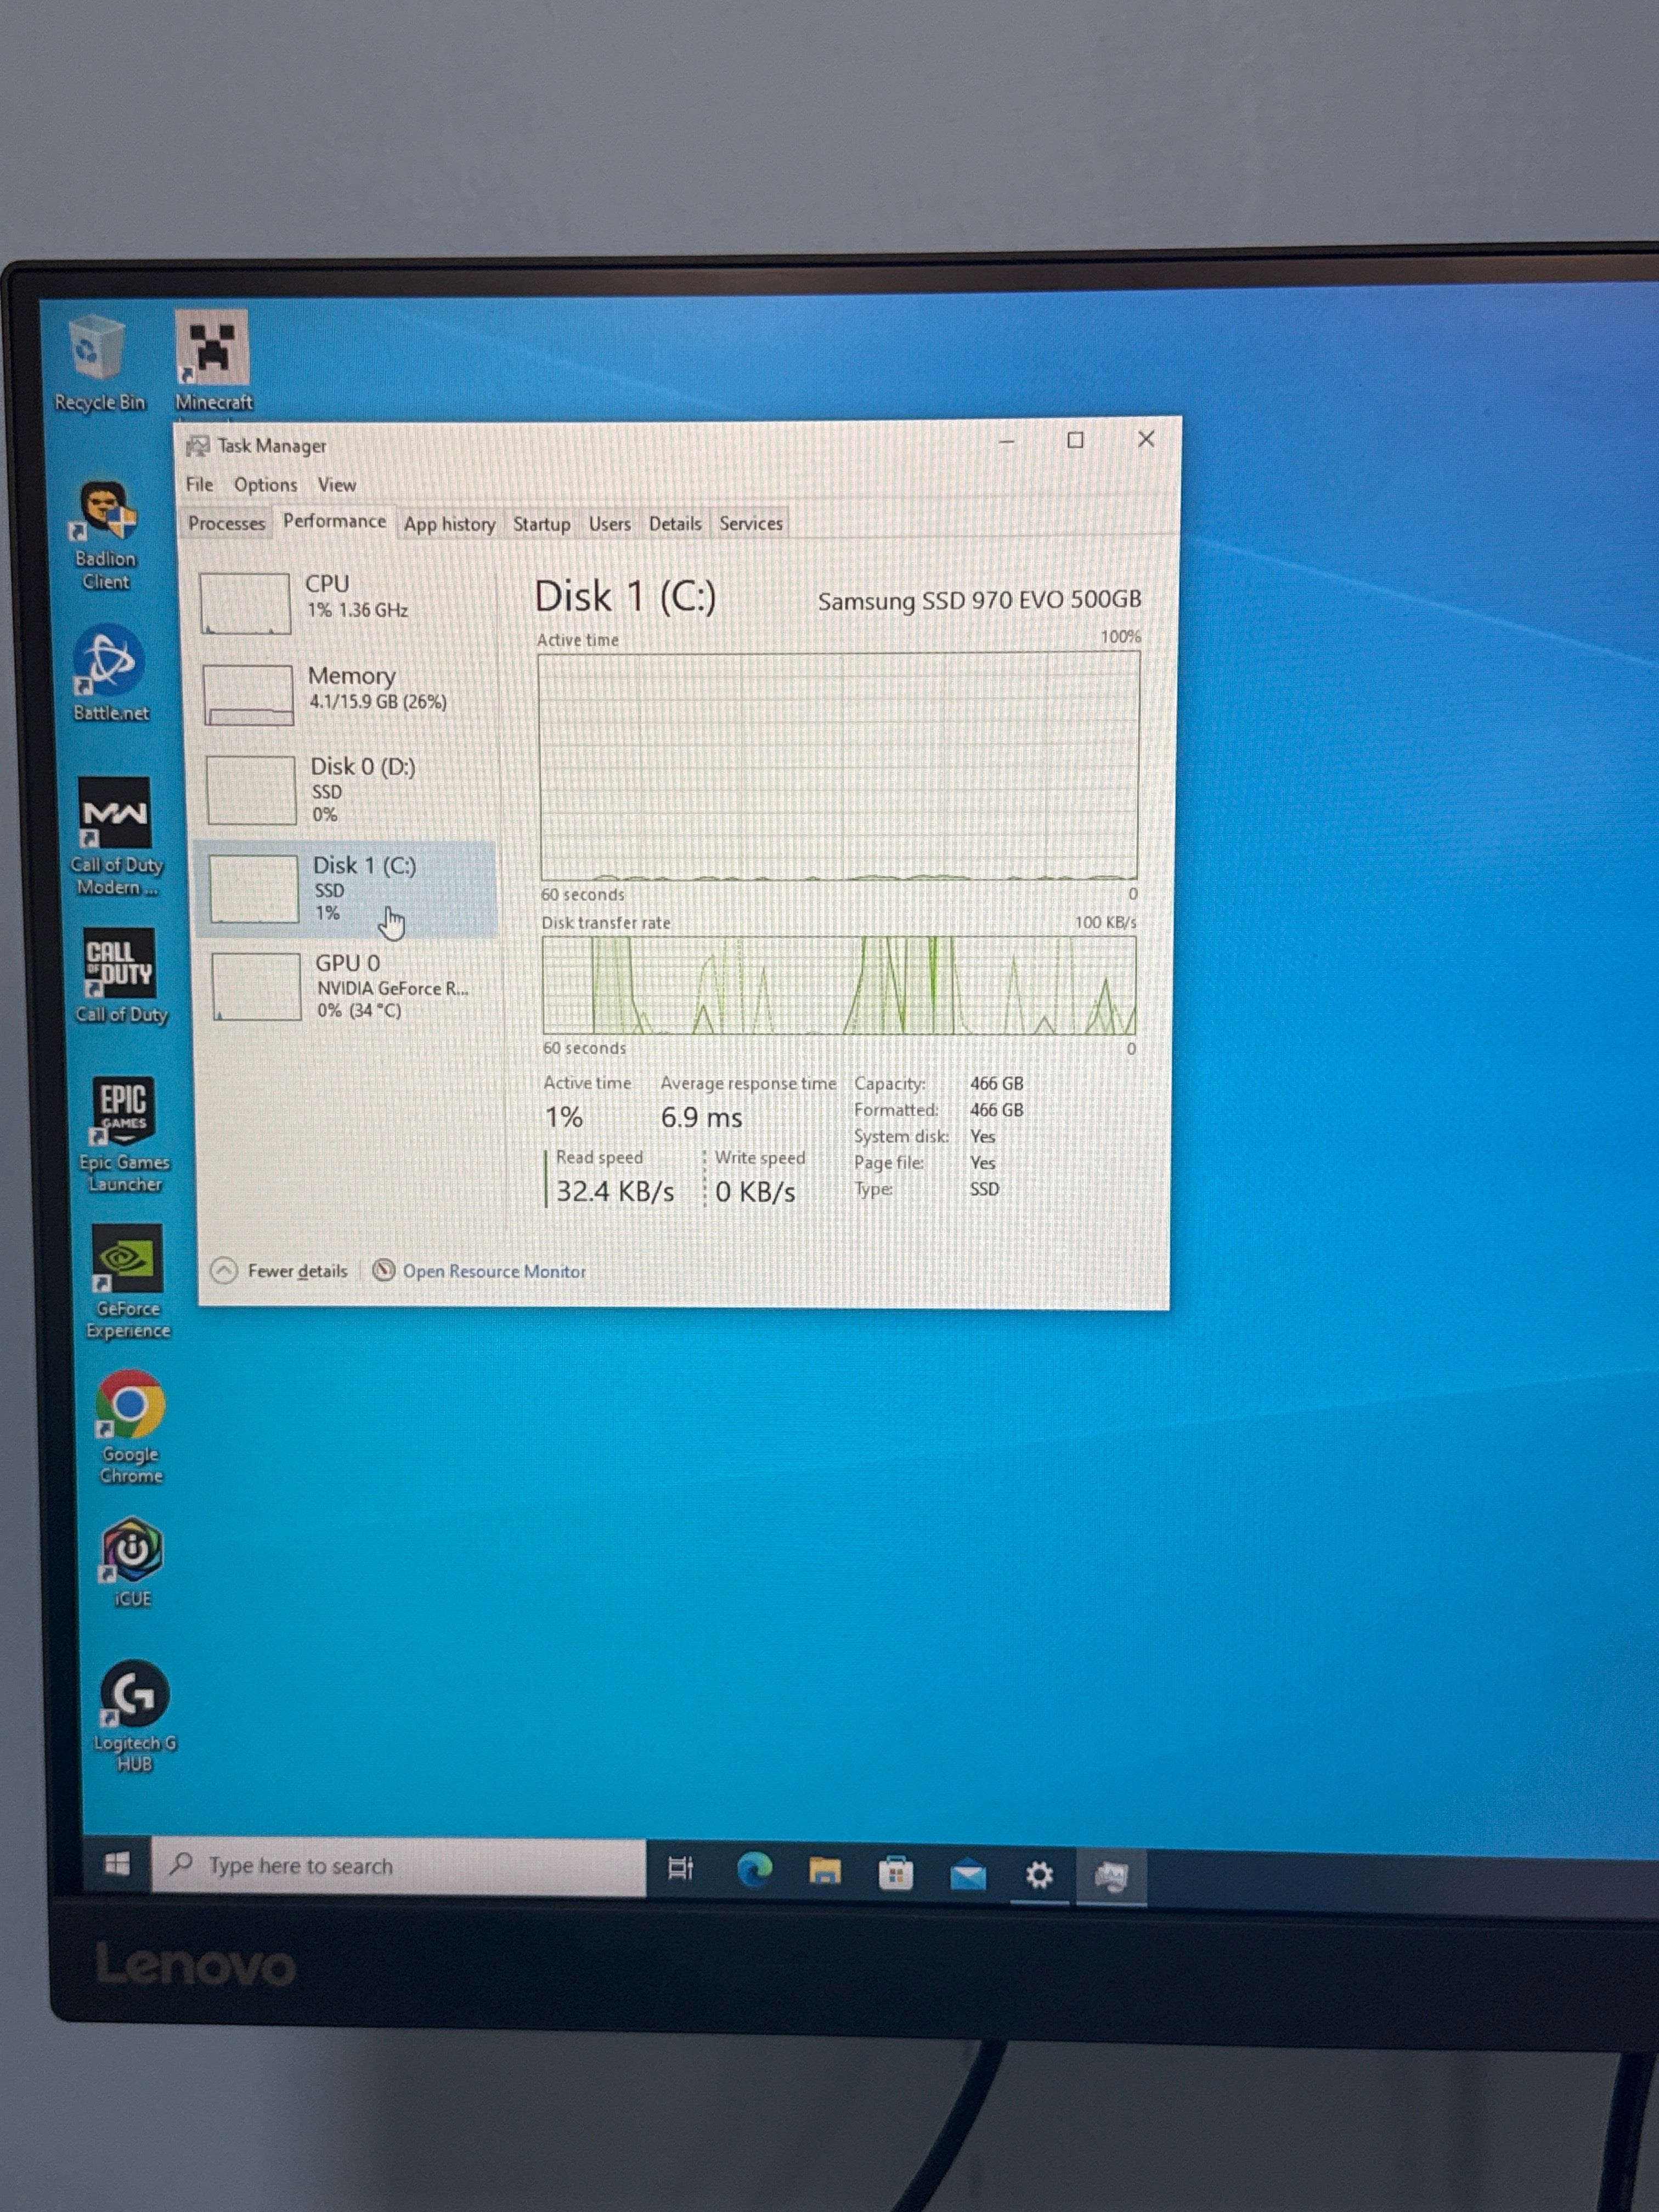This screenshot has height=2212, width=1659.
Task: Maximize the Task Manager window
Action: (1075, 440)
